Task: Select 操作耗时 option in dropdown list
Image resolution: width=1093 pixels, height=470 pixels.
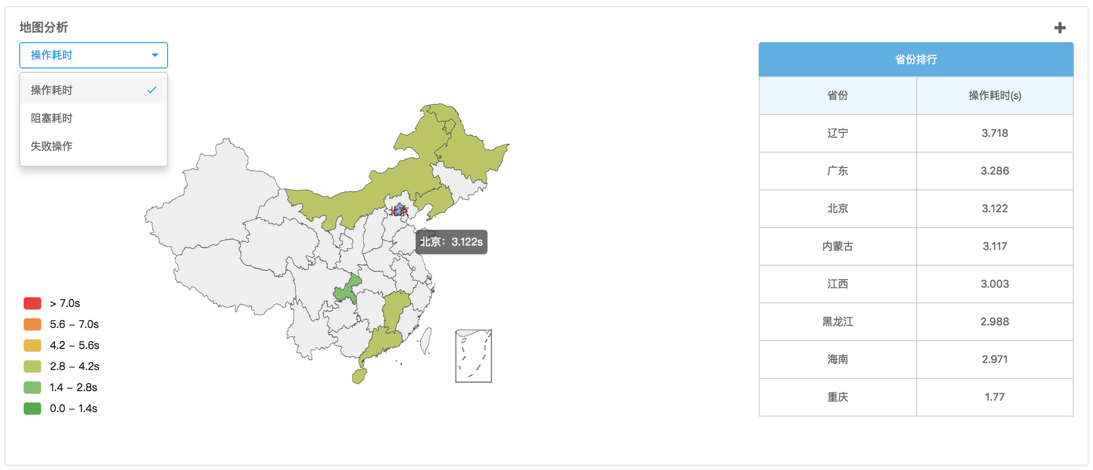Action: [52, 90]
